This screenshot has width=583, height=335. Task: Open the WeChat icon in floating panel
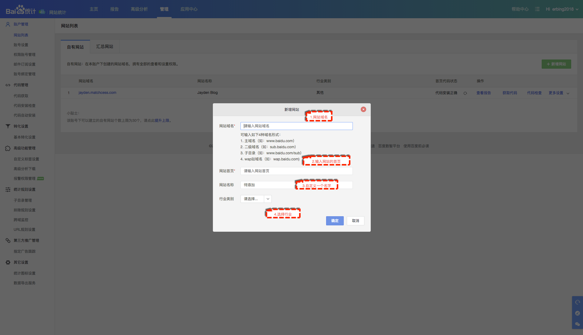point(578,324)
